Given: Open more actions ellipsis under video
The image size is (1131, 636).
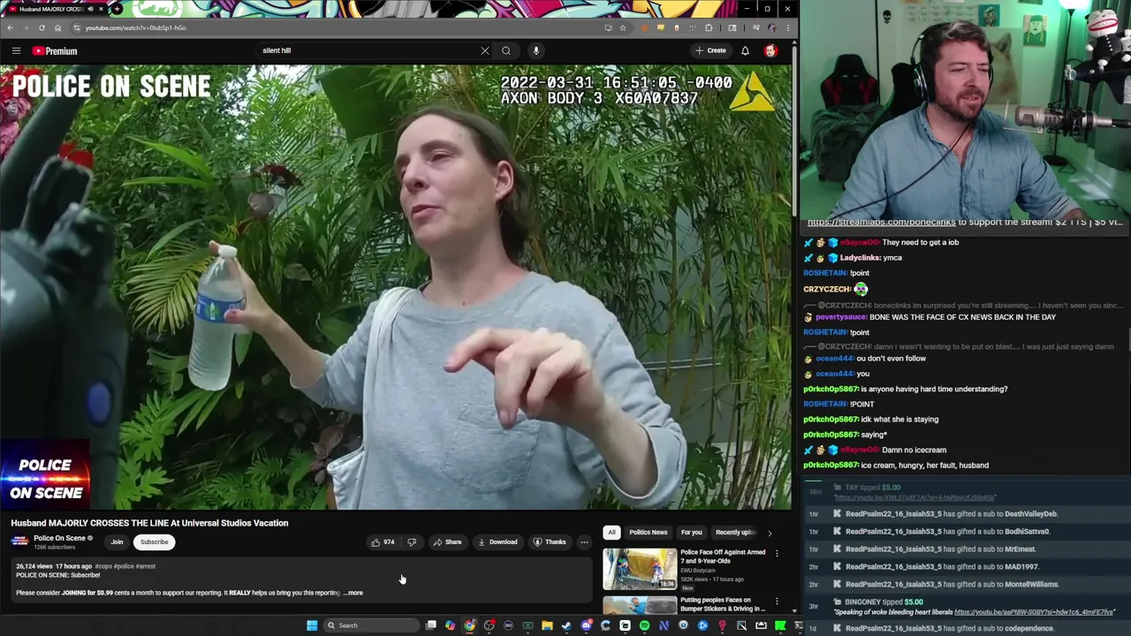Looking at the screenshot, I should [584, 542].
